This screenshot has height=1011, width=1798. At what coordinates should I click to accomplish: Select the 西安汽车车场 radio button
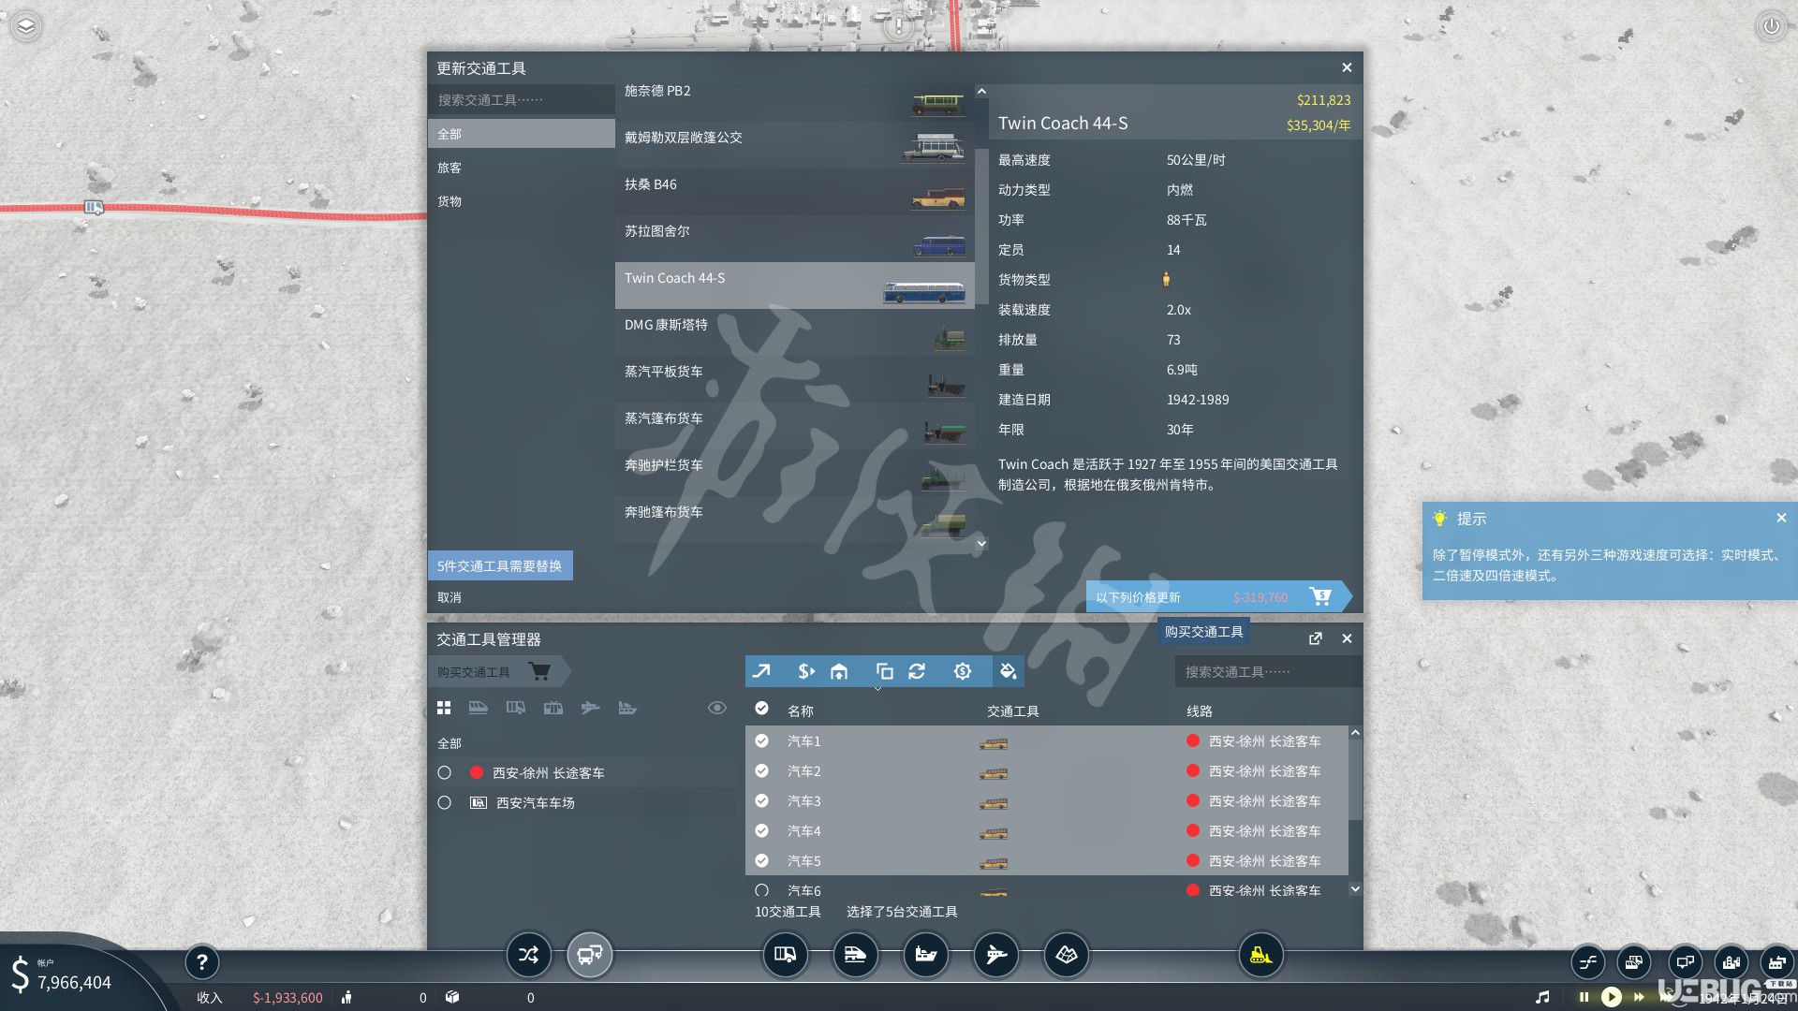coord(445,802)
